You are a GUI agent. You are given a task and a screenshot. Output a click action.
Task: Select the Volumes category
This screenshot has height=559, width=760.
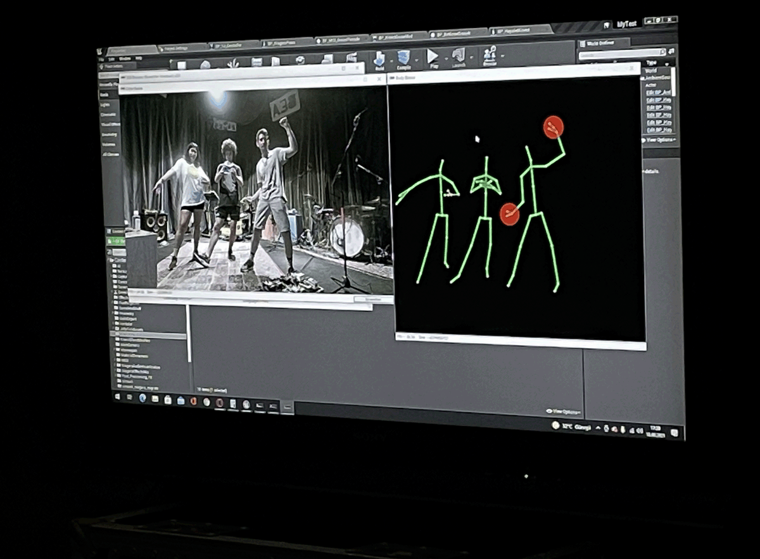pos(109,144)
